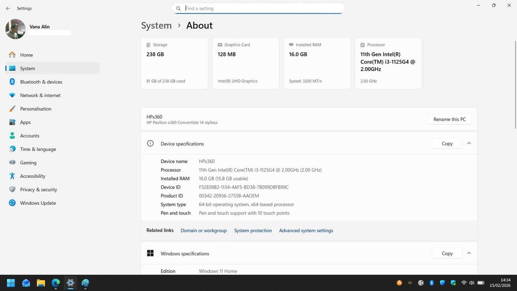517x291 pixels.
Task: Open the Storage card via its drive icon
Action: (148, 45)
